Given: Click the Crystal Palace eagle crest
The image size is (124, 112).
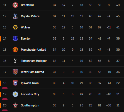Looking at the screenshot, I should (x=15, y=16).
